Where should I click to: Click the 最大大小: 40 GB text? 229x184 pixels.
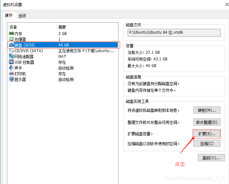point(142,65)
